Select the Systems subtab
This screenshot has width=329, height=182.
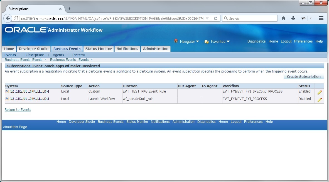(79, 55)
